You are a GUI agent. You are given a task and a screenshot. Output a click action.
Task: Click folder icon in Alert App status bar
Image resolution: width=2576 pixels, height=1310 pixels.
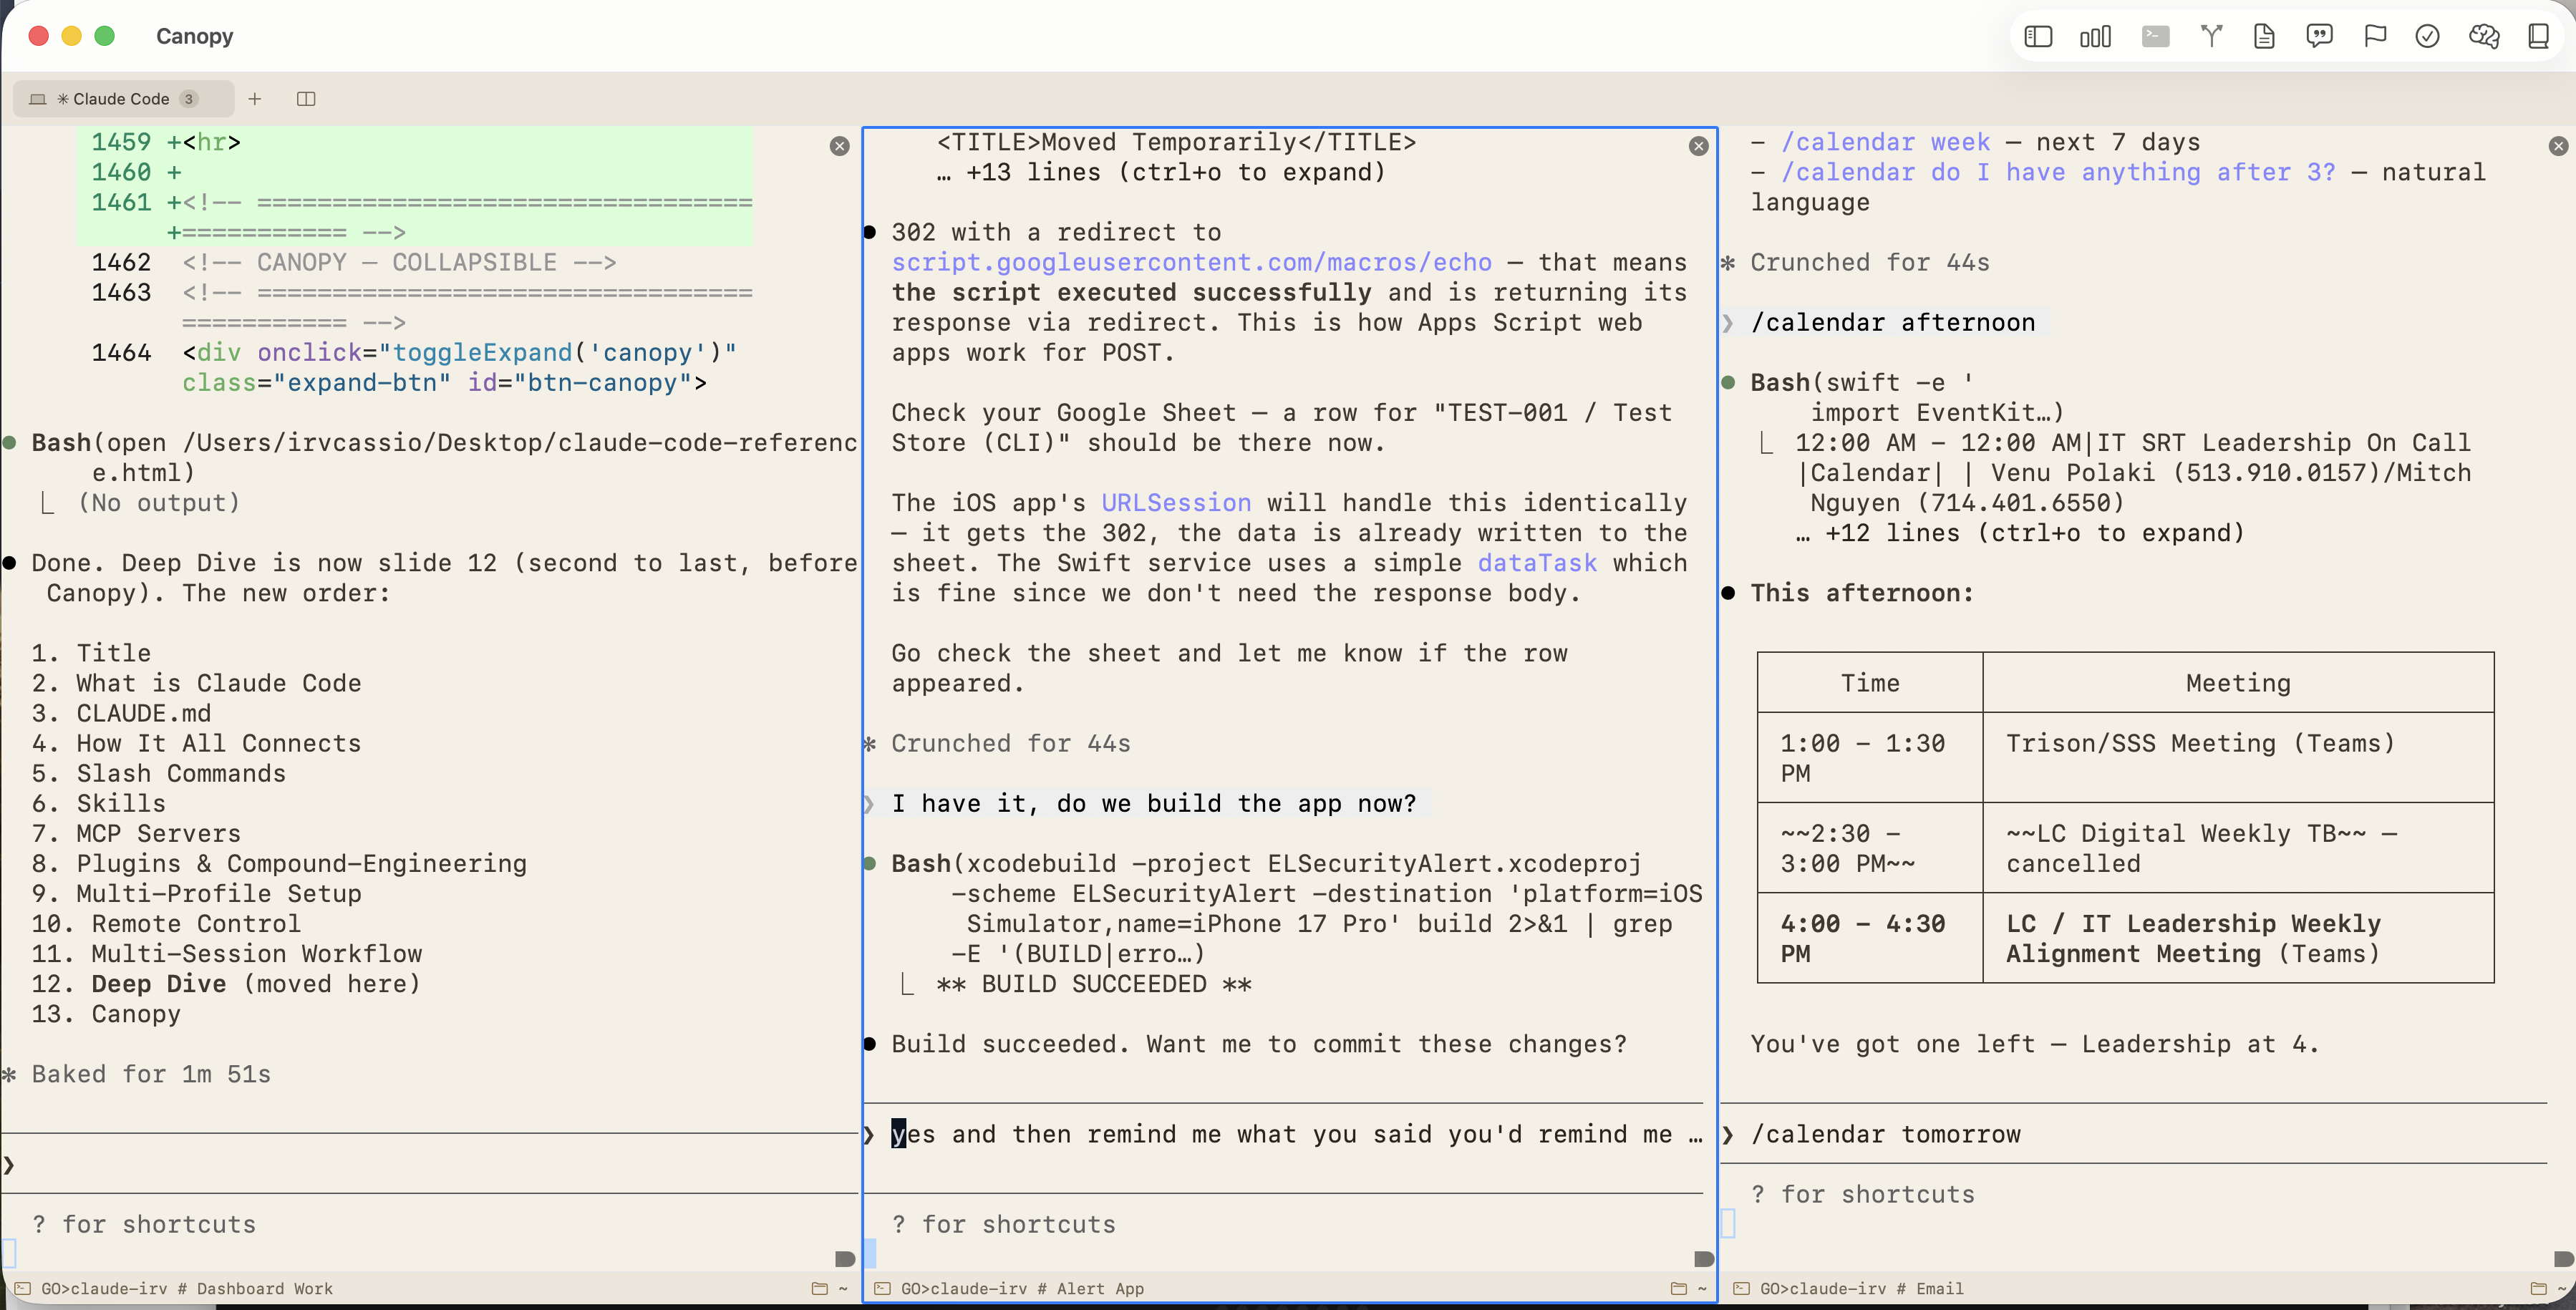pos(1679,1288)
